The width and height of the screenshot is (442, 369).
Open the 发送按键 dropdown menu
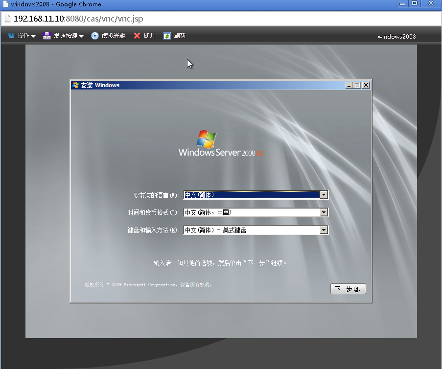coord(63,36)
